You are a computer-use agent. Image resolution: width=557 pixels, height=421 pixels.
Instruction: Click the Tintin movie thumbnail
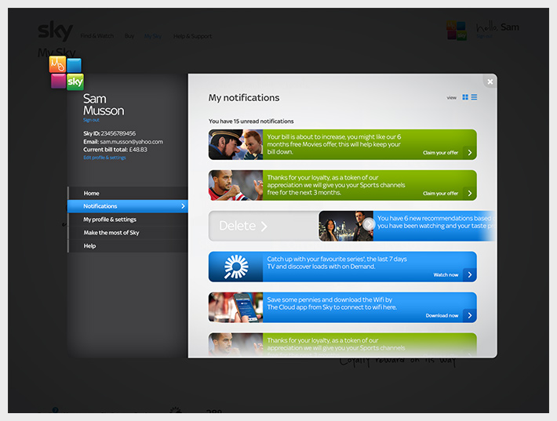[236, 144]
